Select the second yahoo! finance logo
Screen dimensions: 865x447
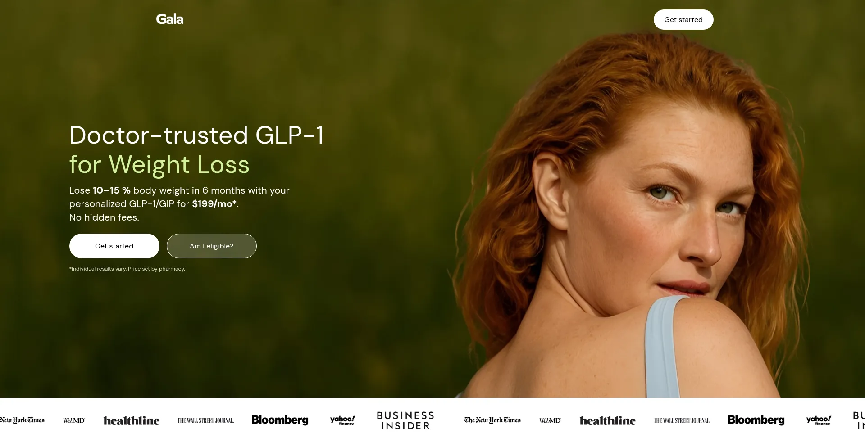pos(819,420)
